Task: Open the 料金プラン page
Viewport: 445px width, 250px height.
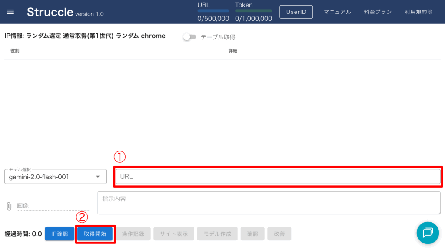Action: tap(378, 12)
